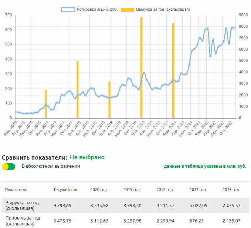251x228 pixels.
Task: Click the January 2018 revenue bar
Action: tap(78, 89)
